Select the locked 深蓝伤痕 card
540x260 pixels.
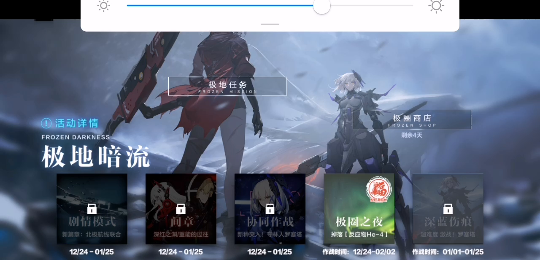448,209
